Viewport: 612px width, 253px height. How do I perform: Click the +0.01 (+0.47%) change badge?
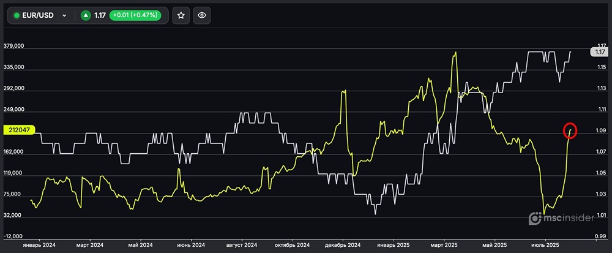(135, 15)
